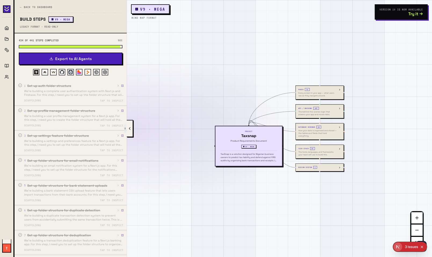This screenshot has width=432, height=257.
Task: Click Tap to Inspect on step 5
Action: 112,200
